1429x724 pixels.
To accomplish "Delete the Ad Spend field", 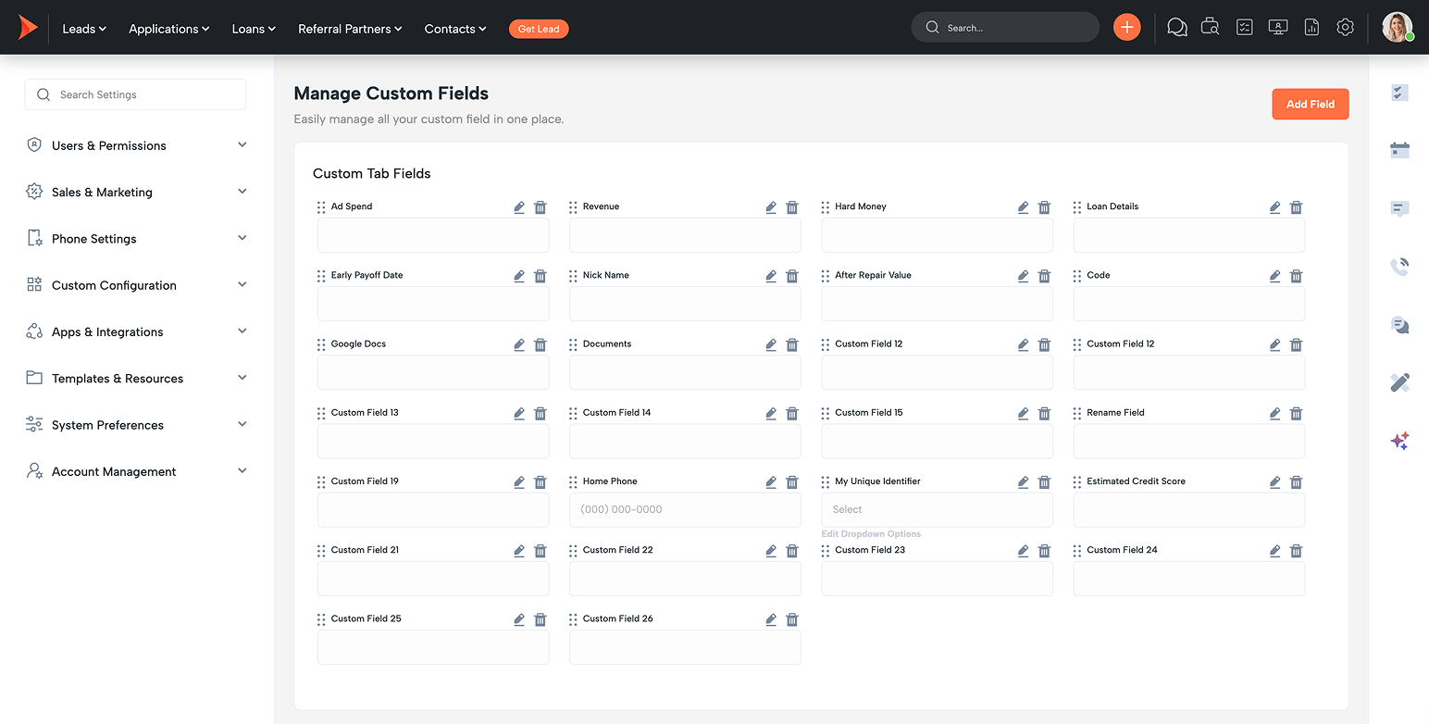I will pos(541,207).
